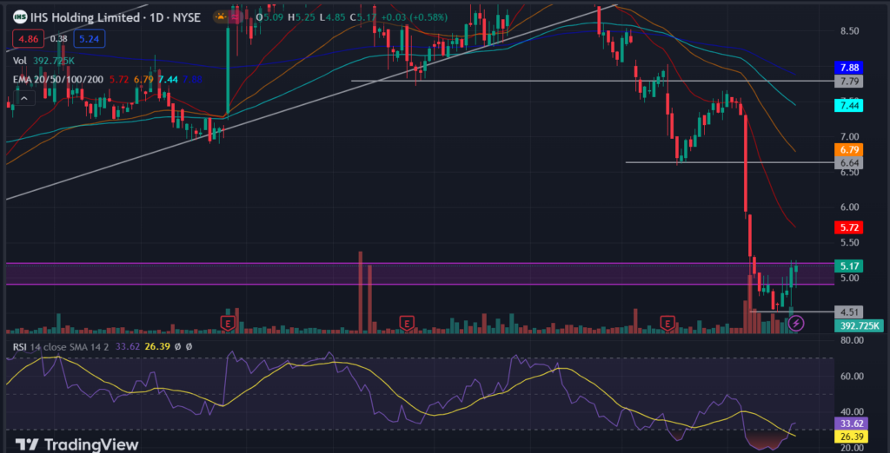The width and height of the screenshot is (890, 453).
Task: Click the gray 6.64 price-axis label
Action: [x=848, y=163]
